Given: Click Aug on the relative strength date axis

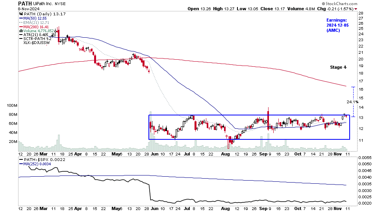Looking at the screenshot, I should (x=225, y=208).
